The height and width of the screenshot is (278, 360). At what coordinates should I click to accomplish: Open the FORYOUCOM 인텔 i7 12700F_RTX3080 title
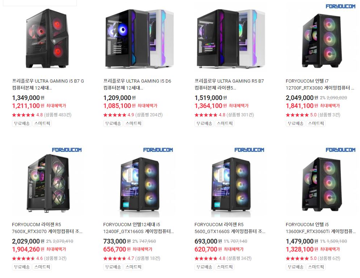pos(320,84)
